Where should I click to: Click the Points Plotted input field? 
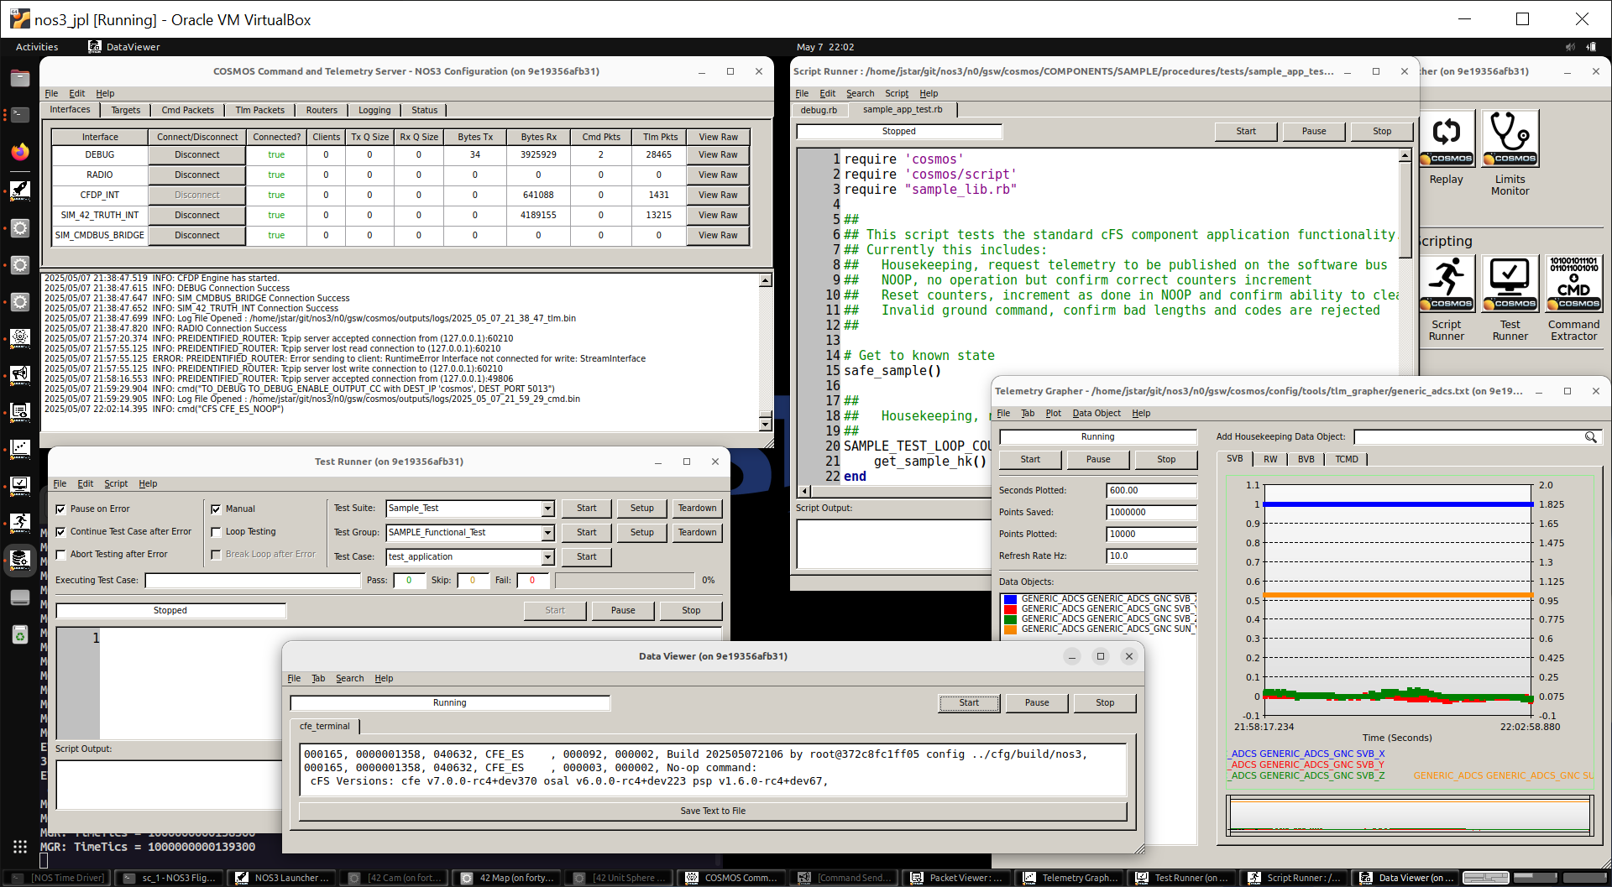pos(1151,535)
